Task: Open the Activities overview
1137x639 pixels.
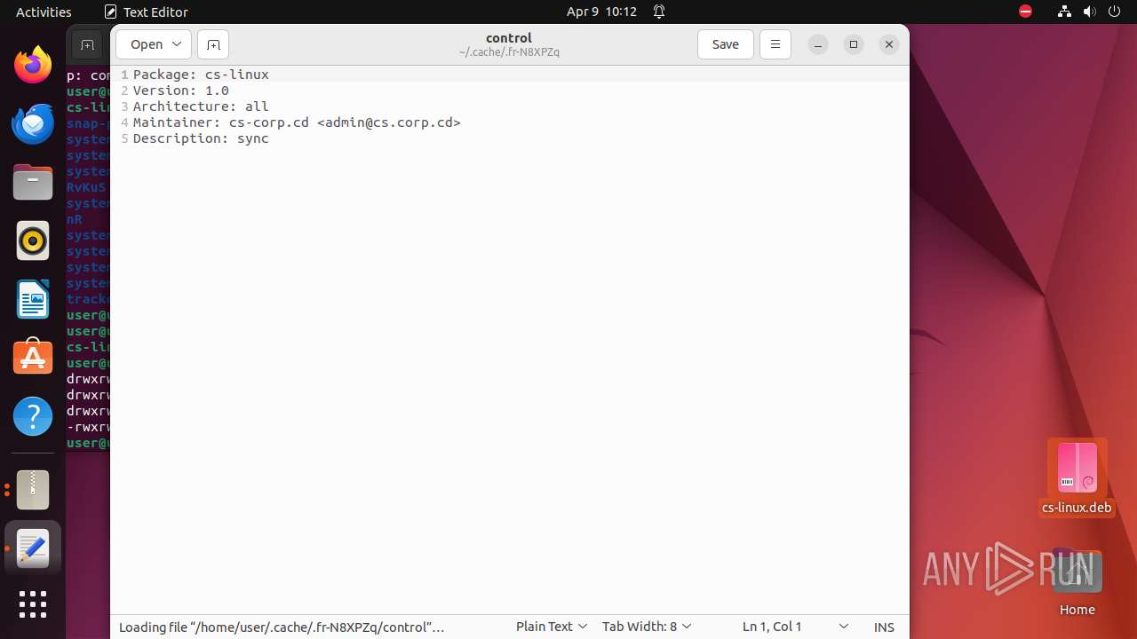Action: [x=44, y=12]
